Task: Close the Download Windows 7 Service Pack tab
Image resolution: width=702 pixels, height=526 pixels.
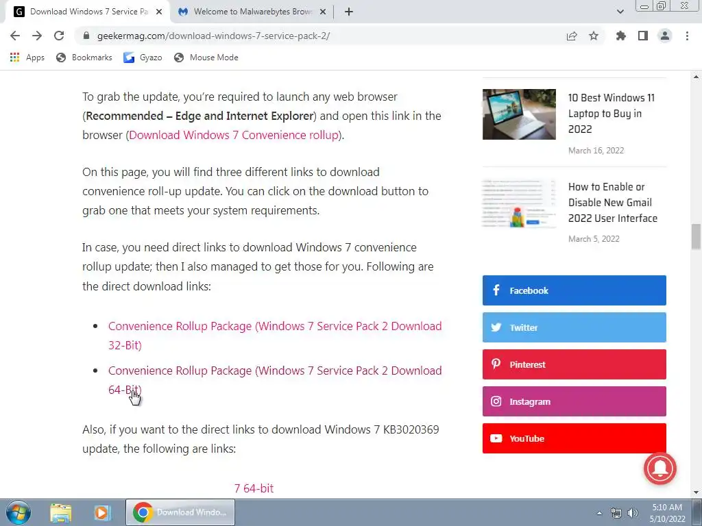Action: click(159, 12)
